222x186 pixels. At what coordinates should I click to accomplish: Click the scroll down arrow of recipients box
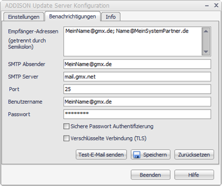(x=206, y=52)
